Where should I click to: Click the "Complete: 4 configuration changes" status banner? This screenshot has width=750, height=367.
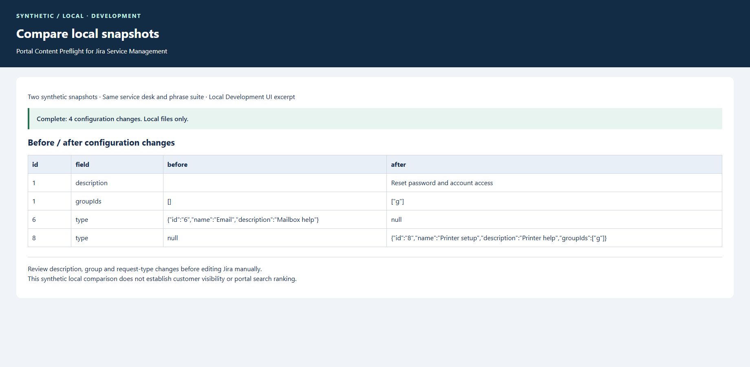375,119
